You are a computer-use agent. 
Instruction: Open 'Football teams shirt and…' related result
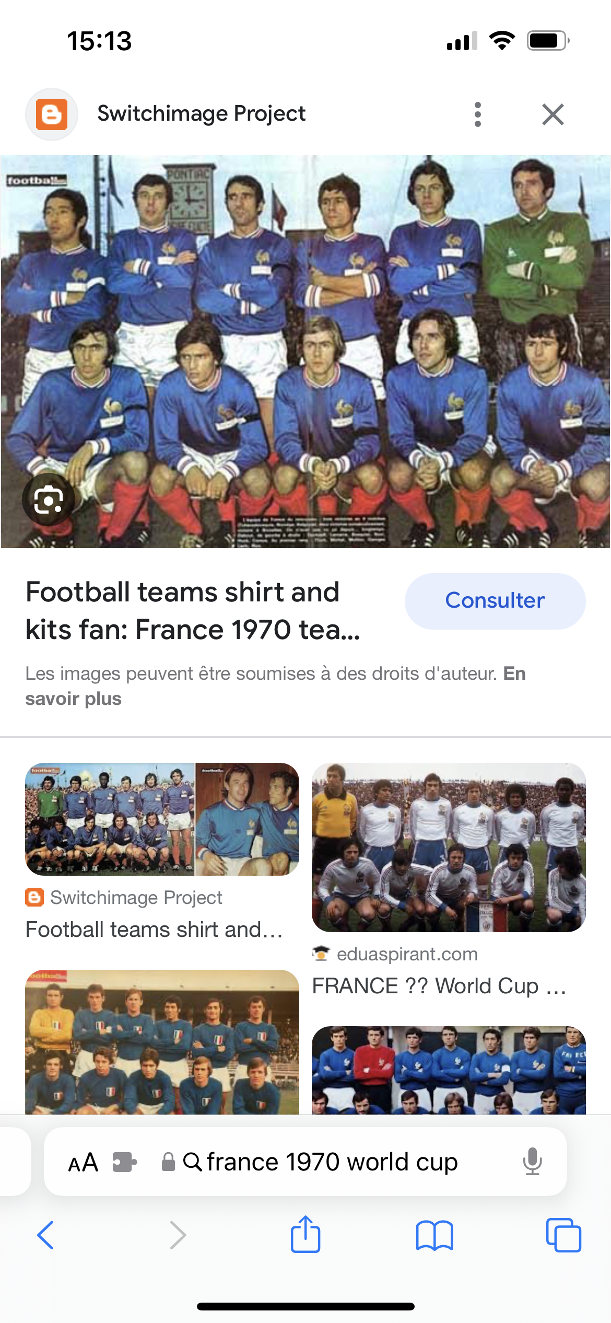coord(154,930)
